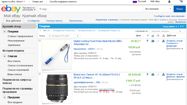The height and width of the screenshot is (105, 187).
Task: Tick checkbox for Digital Cooking Food Probe
Action: click(40, 40)
